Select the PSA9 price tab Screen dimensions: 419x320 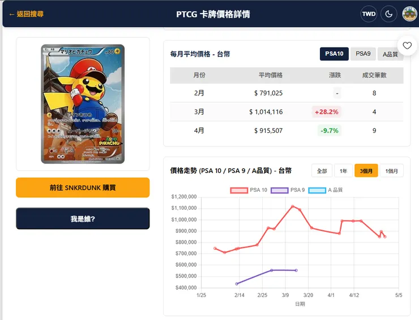(x=363, y=54)
